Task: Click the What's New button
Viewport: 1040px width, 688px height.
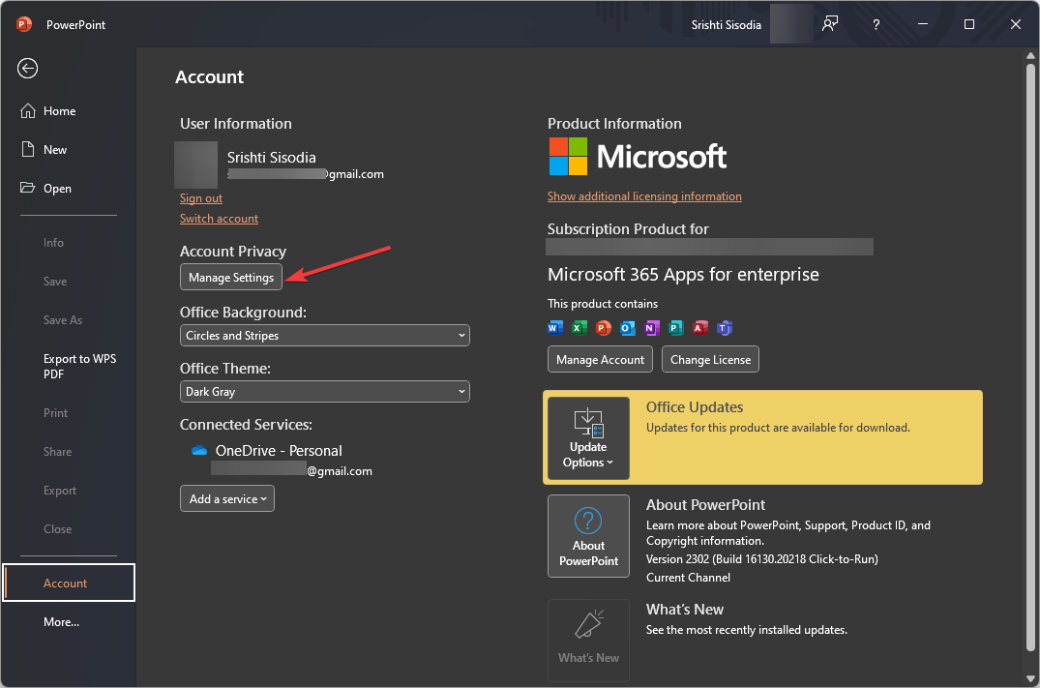Action: (588, 640)
